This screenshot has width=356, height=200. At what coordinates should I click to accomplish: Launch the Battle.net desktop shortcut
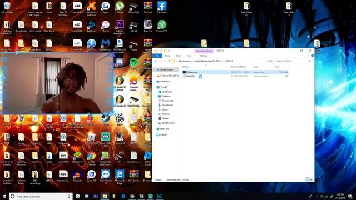pyautogui.click(x=91, y=26)
